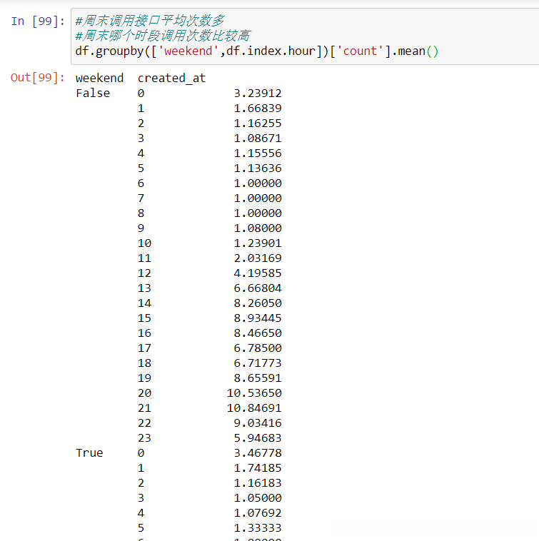Select value 5.94683 for hour 23
Image resolution: width=539 pixels, height=541 pixels.
258,438
